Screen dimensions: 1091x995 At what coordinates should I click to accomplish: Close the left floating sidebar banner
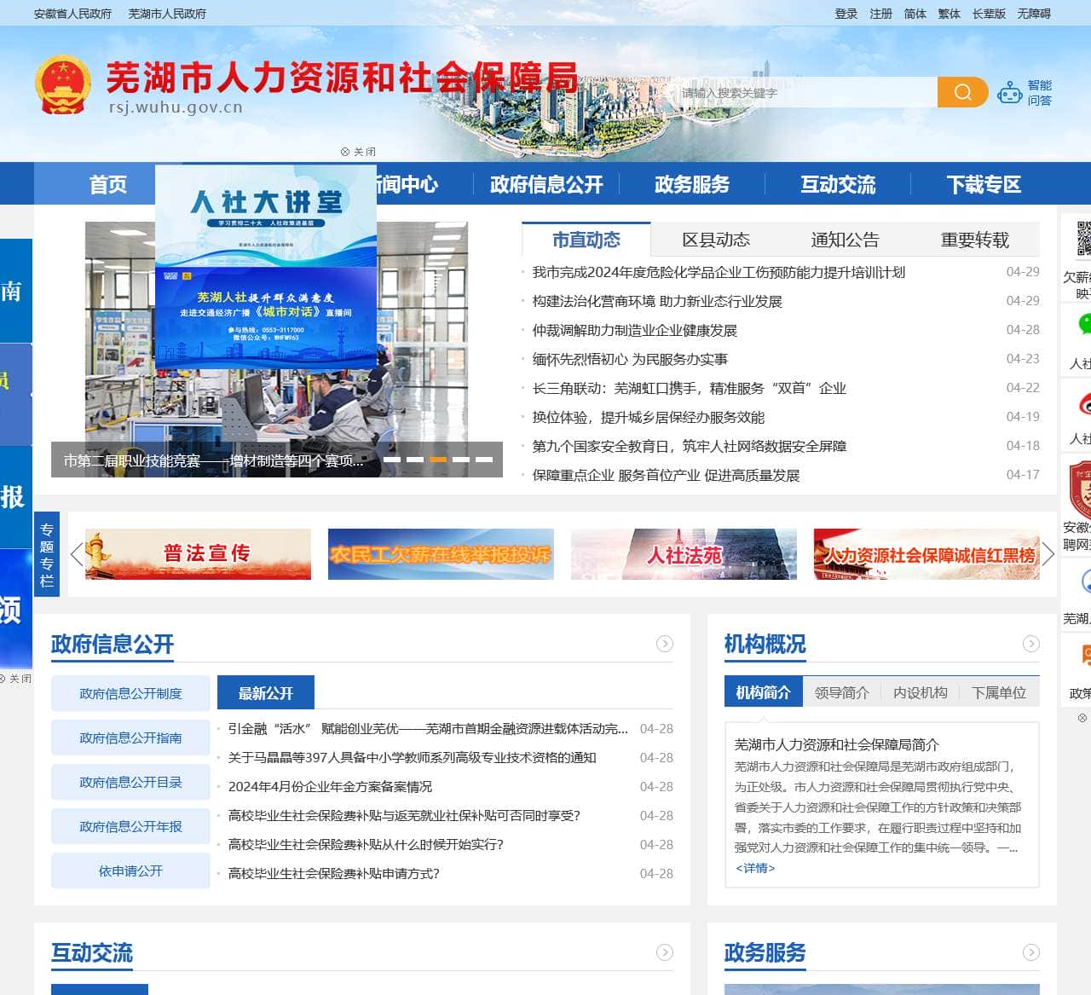point(15,679)
